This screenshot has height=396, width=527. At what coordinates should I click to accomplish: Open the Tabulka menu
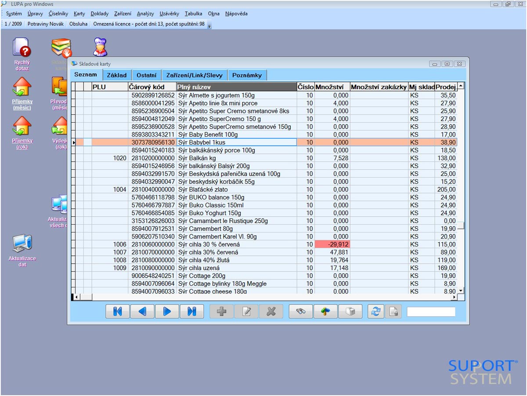pyautogui.click(x=194, y=14)
